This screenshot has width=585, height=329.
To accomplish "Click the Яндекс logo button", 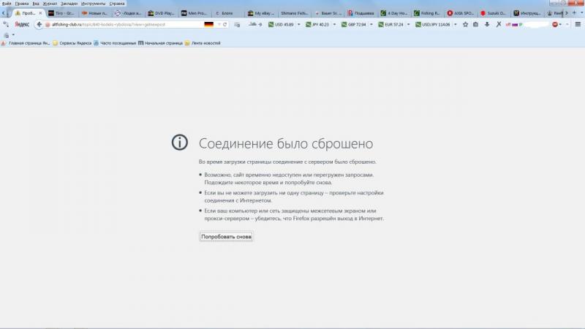I will point(22,24).
